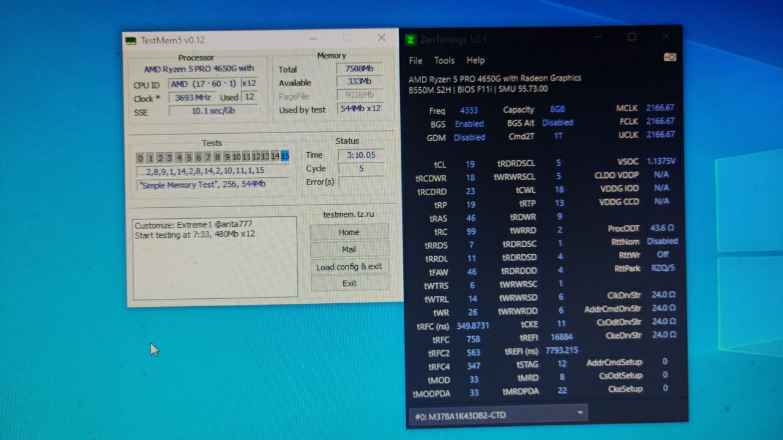The image size is (783, 440).
Task: Click the tRFC value 758
Action: pos(473,339)
